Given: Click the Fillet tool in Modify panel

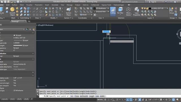Looking at the screenshot, I should [60, 12].
